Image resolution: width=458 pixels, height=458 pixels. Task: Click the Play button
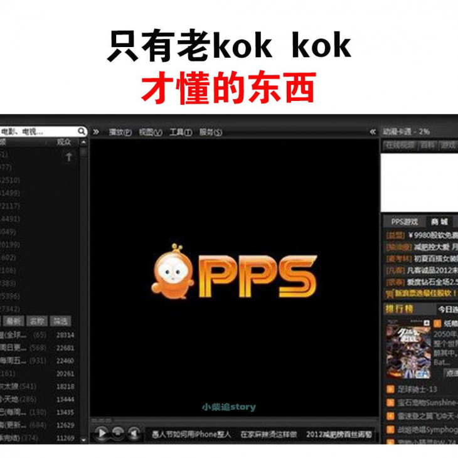[x=102, y=433]
